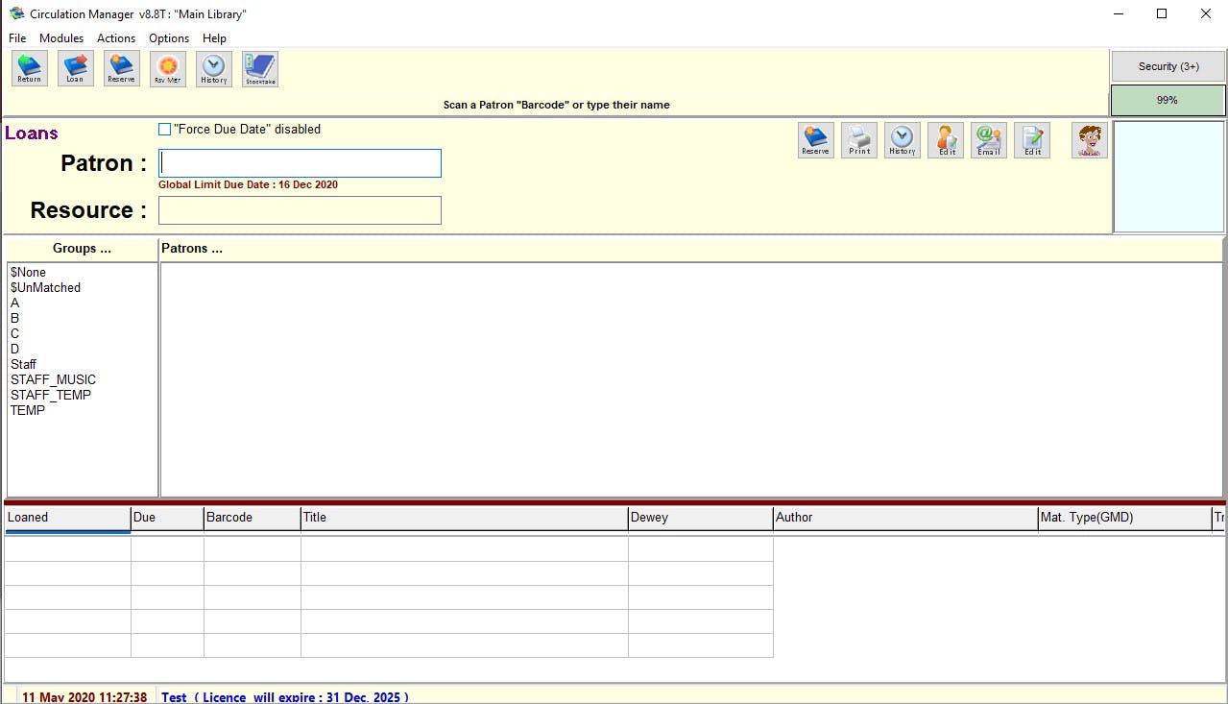Viewport: 1228px width, 704px height.
Task: Click Reserve icon in patron action row
Action: [x=816, y=140]
